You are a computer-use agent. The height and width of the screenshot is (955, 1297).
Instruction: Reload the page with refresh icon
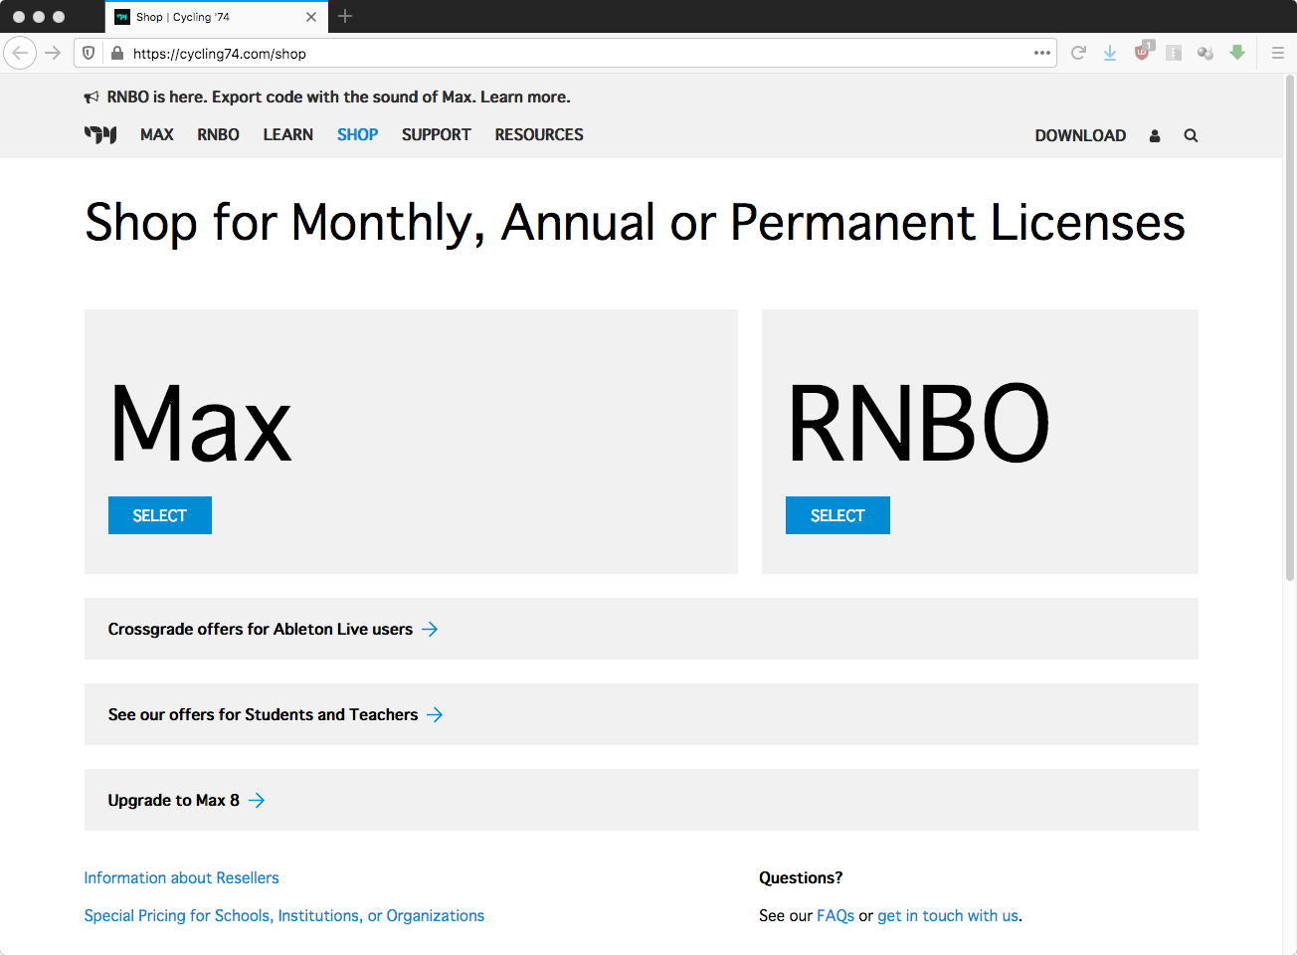1078,53
